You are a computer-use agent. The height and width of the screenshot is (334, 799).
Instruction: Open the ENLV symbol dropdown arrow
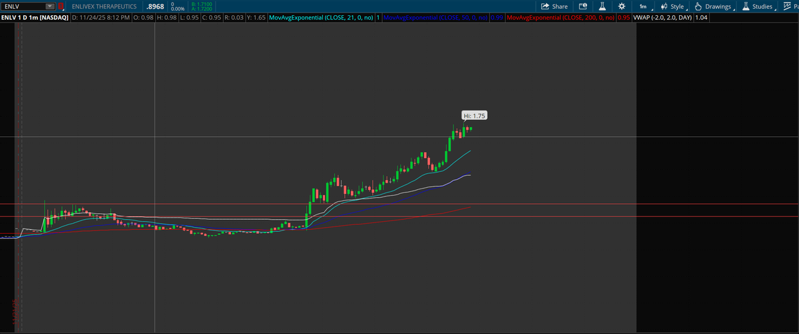coord(50,6)
